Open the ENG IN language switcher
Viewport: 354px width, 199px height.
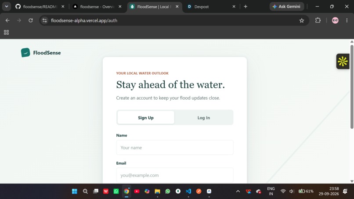coord(271,191)
